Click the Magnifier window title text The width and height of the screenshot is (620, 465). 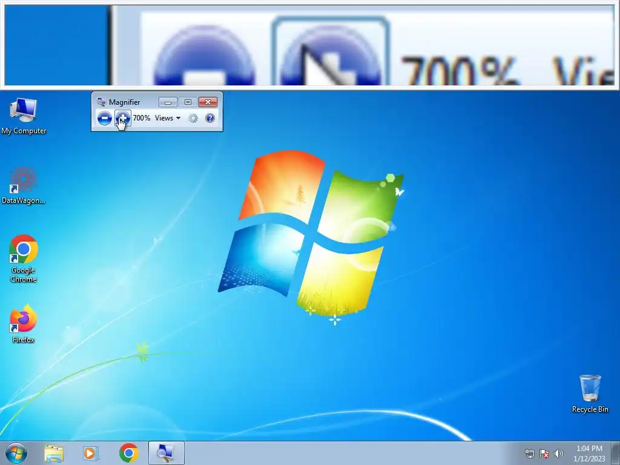coord(124,102)
